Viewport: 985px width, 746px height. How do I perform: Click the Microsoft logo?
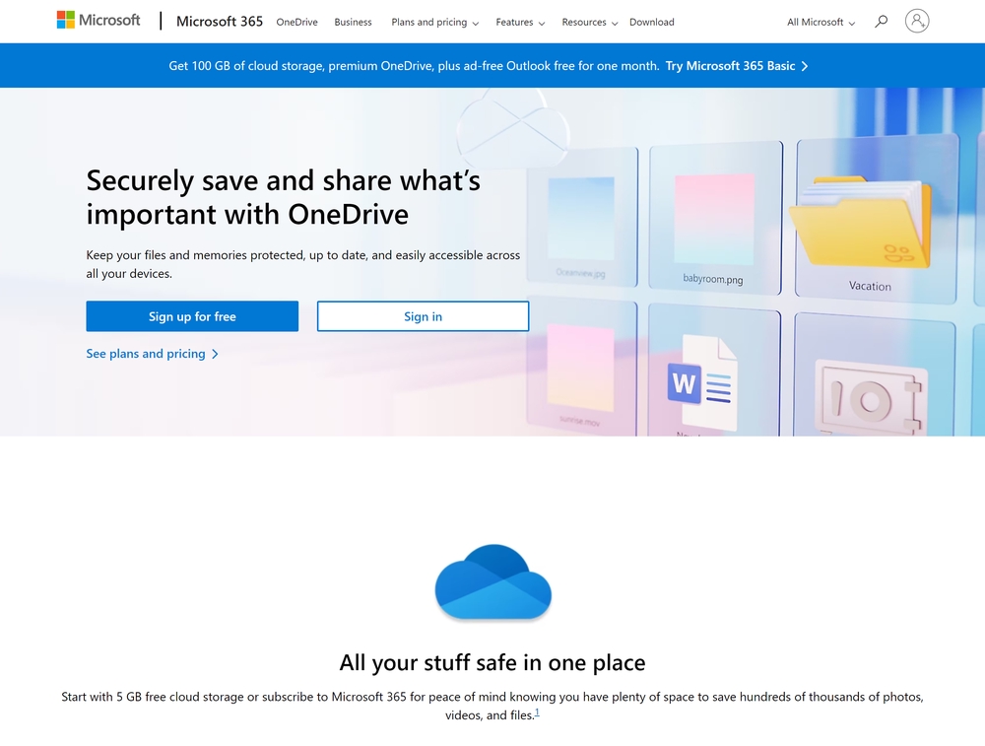[97, 20]
